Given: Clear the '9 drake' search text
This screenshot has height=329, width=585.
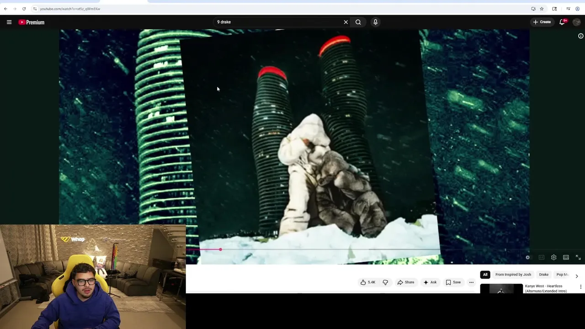Looking at the screenshot, I should point(346,22).
